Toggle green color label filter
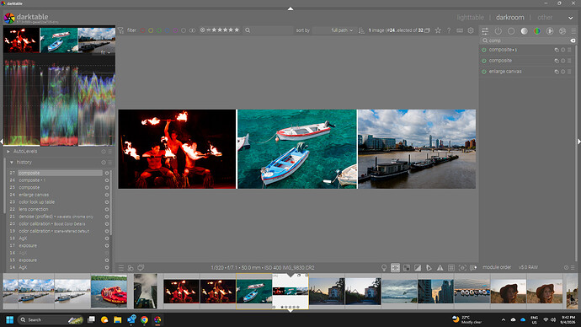Viewport: 581px width, 327px height. [159, 30]
